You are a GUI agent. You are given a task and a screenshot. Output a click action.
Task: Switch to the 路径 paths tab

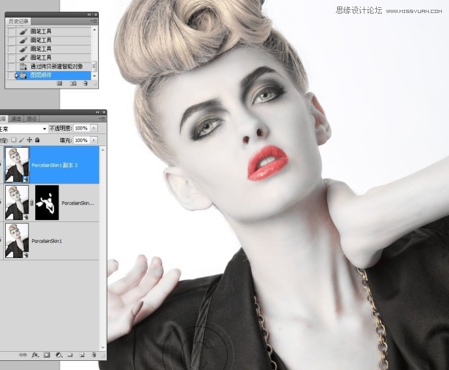32,119
